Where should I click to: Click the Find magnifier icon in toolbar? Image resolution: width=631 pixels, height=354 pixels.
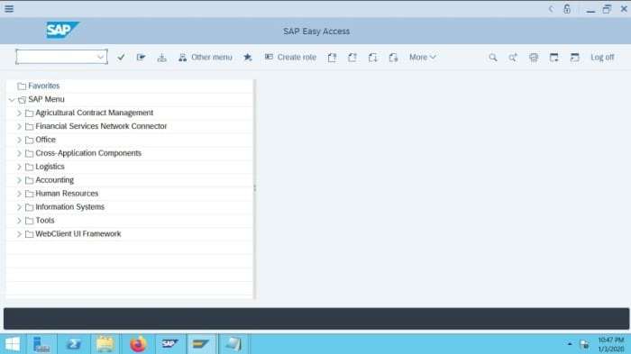(x=492, y=58)
